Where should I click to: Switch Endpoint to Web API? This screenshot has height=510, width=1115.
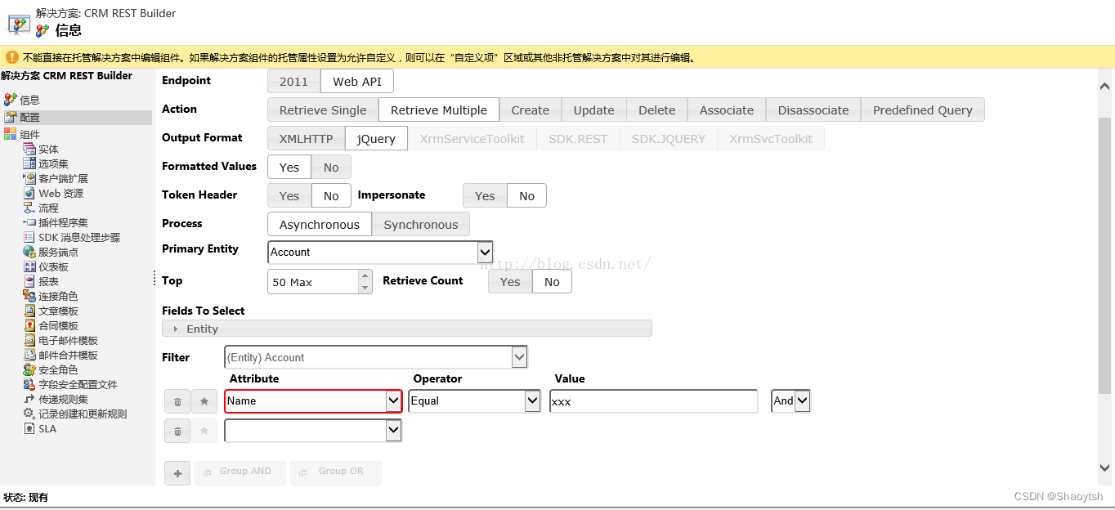pos(357,81)
